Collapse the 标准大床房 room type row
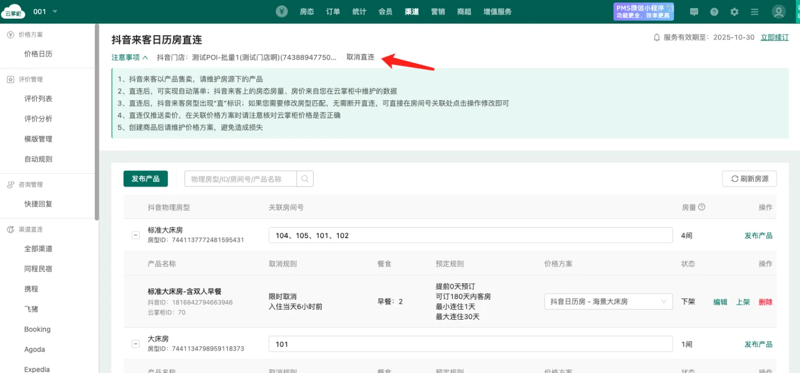 click(x=135, y=235)
